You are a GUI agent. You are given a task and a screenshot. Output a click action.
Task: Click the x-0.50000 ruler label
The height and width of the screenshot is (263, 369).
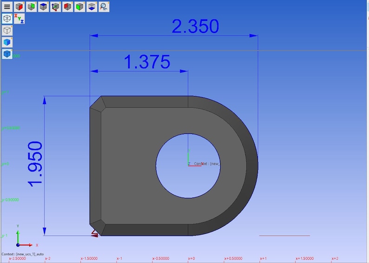pos(160,258)
